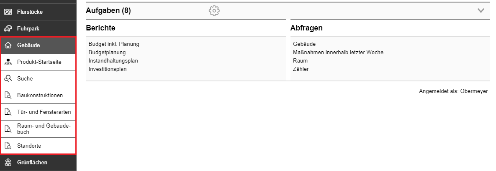Open the Budget inkl. Planung report
This screenshot has width=496, height=171.
[x=114, y=44]
